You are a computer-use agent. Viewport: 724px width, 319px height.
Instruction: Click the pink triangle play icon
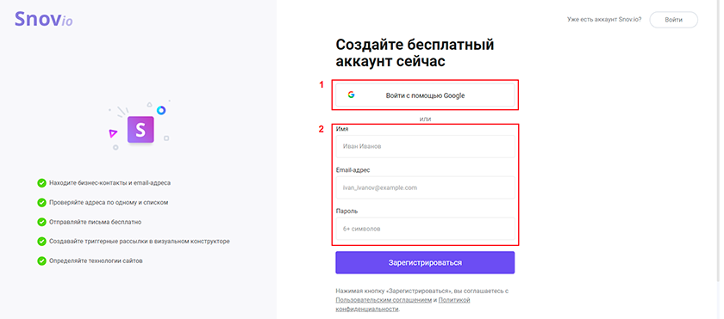tap(113, 133)
